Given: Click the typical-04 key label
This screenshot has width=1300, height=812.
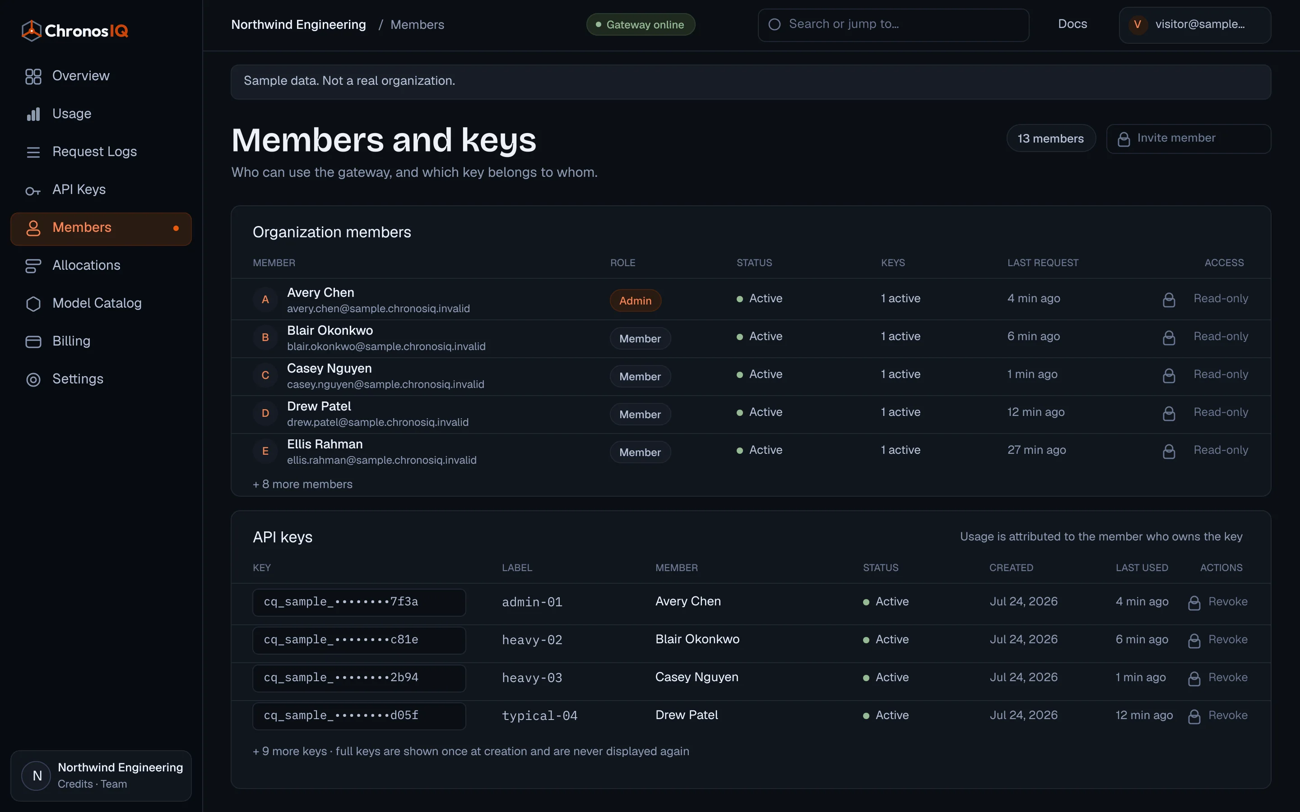Looking at the screenshot, I should [x=539, y=716].
